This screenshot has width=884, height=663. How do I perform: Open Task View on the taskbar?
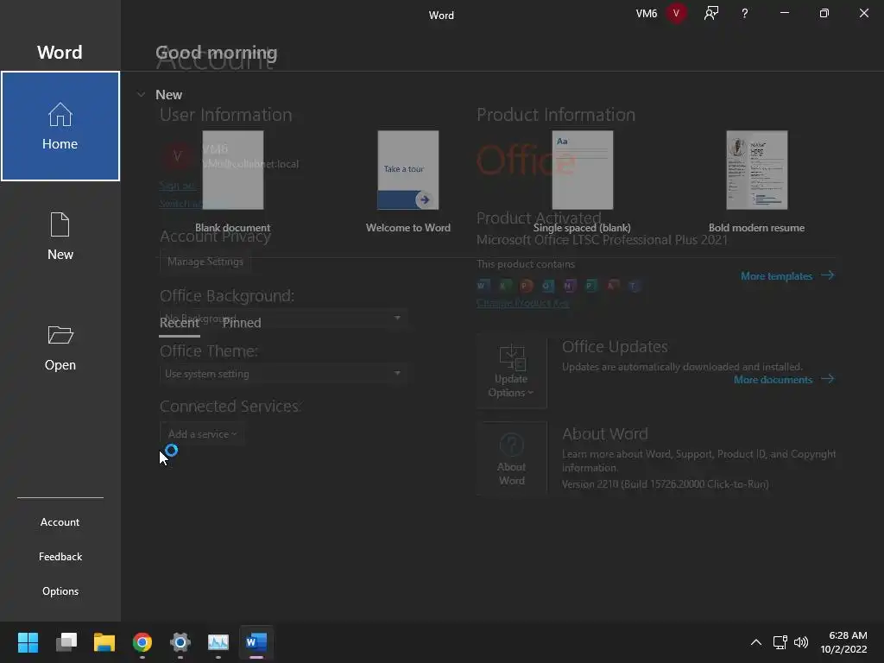pyautogui.click(x=66, y=642)
